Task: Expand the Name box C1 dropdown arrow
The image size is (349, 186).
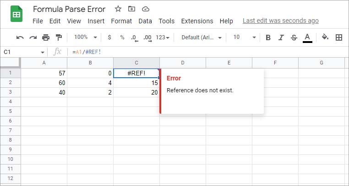Action: [x=42, y=53]
